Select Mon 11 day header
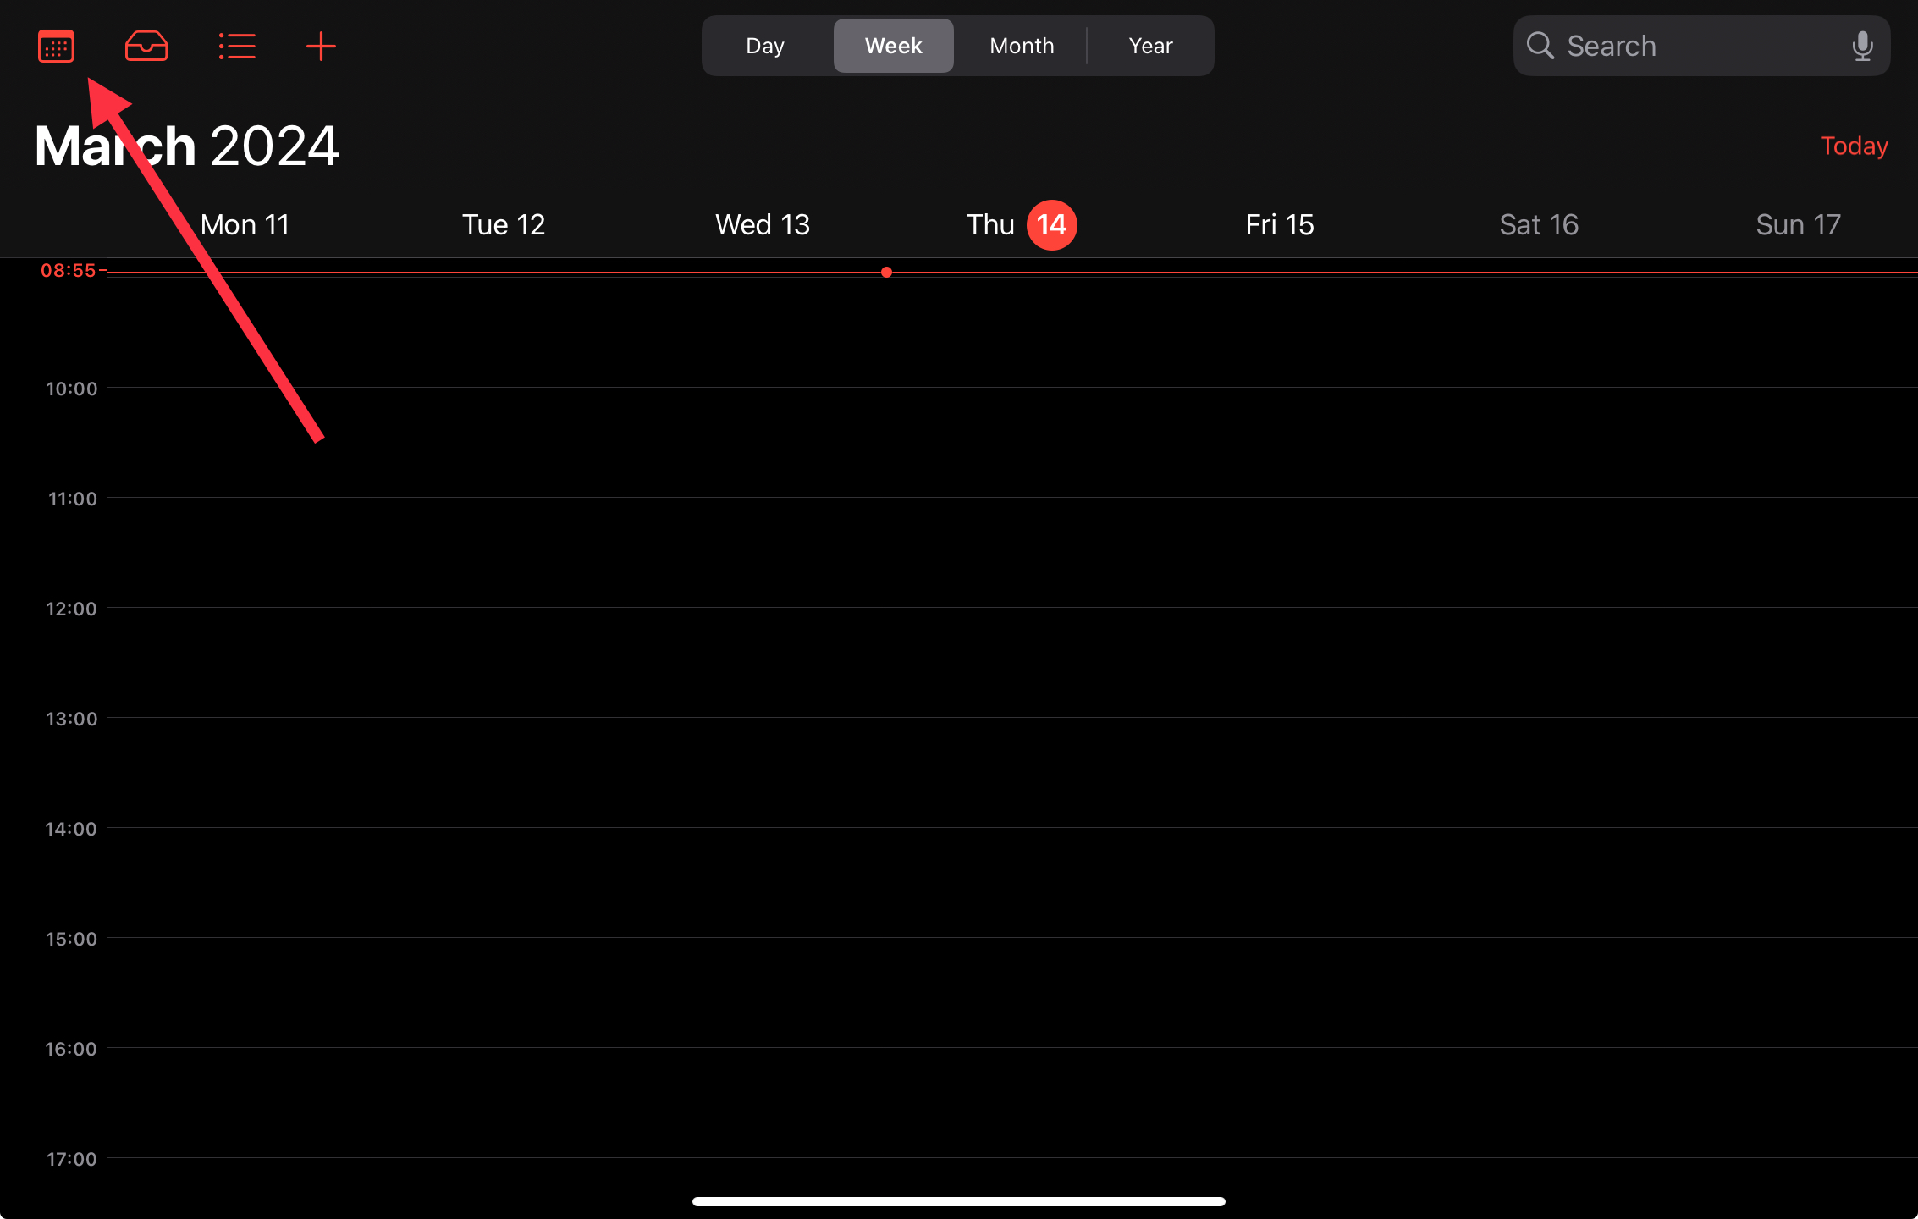The height and width of the screenshot is (1219, 1918). click(x=245, y=224)
